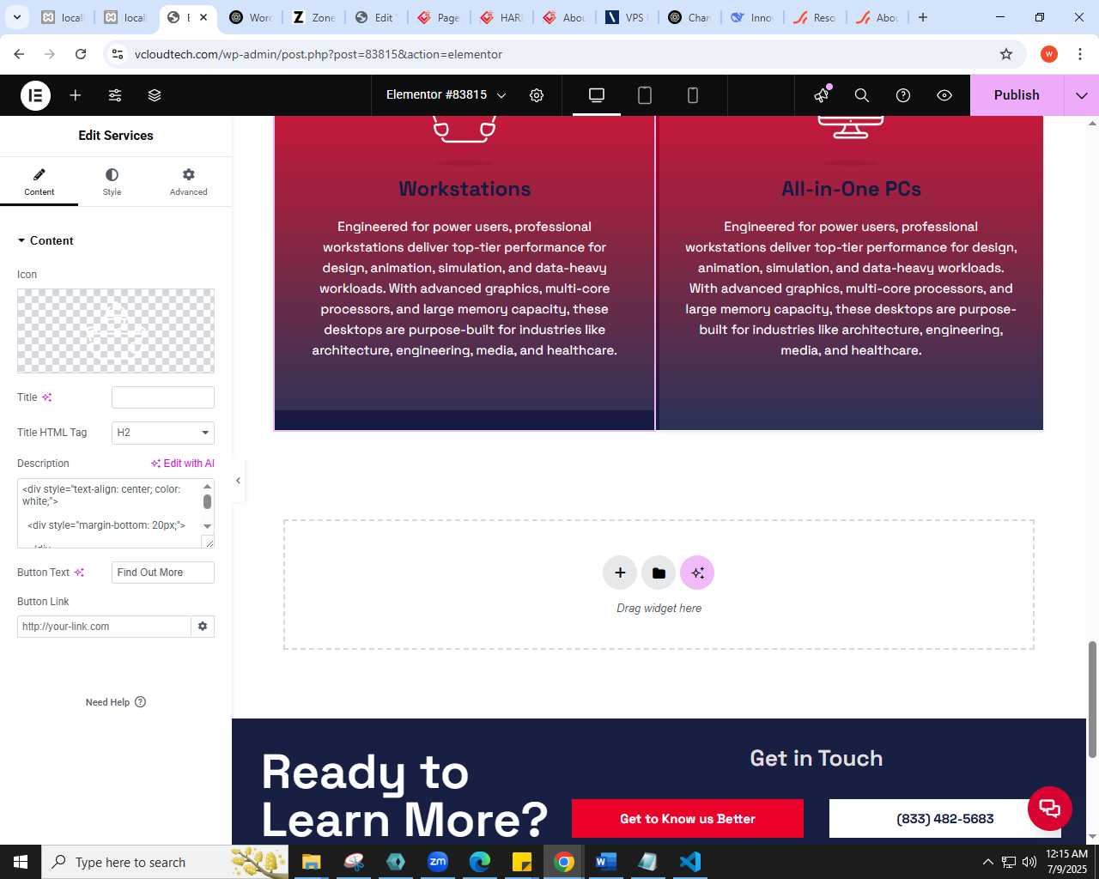This screenshot has height=879, width=1099.
Task: Switch to tablet device preview
Action: click(x=645, y=95)
